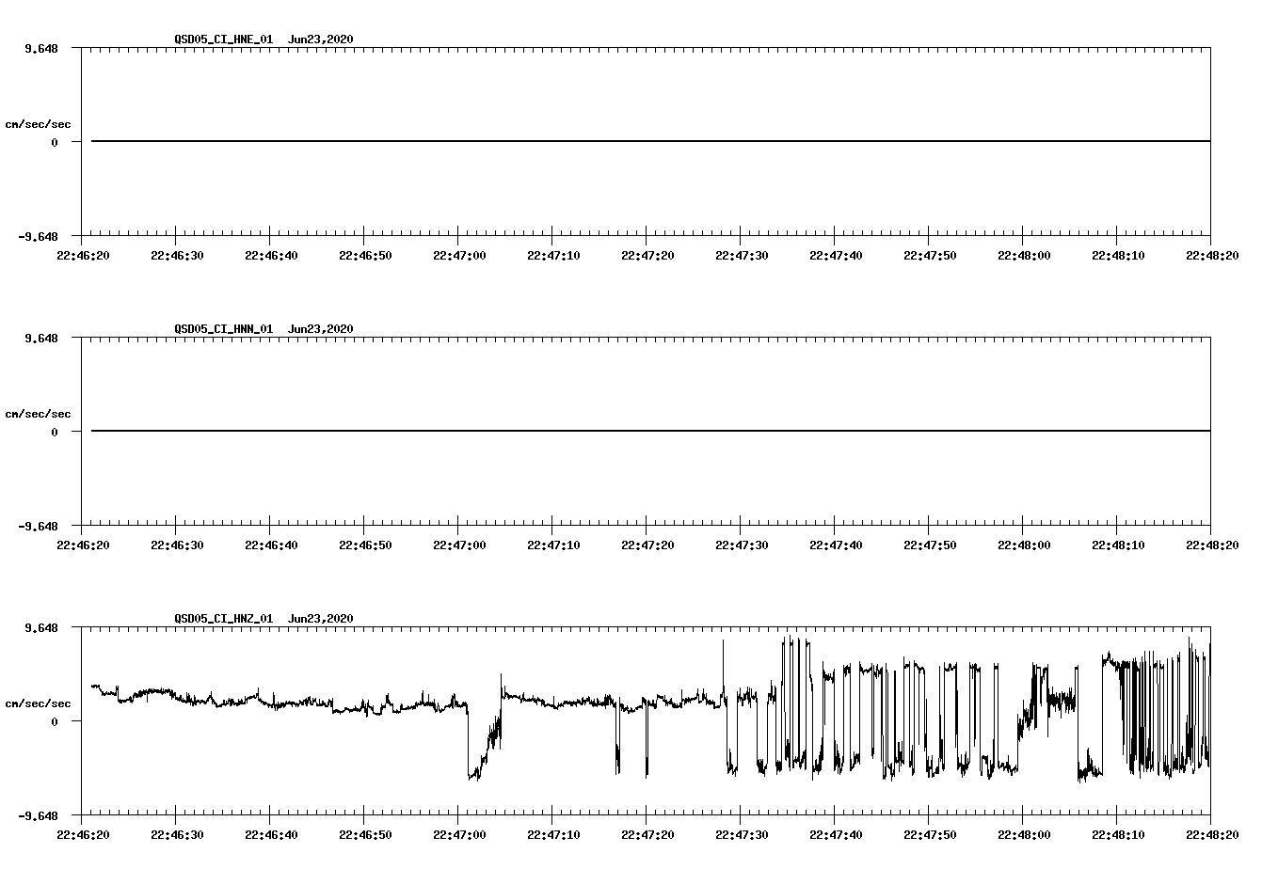Screen dimensions: 1278x869
Task: Pick the 22:48:00 time mark below HNZ plot
Action: (1023, 834)
